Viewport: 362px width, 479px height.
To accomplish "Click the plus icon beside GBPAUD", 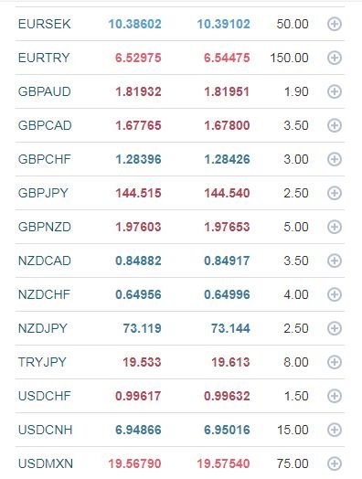I will (x=335, y=91).
